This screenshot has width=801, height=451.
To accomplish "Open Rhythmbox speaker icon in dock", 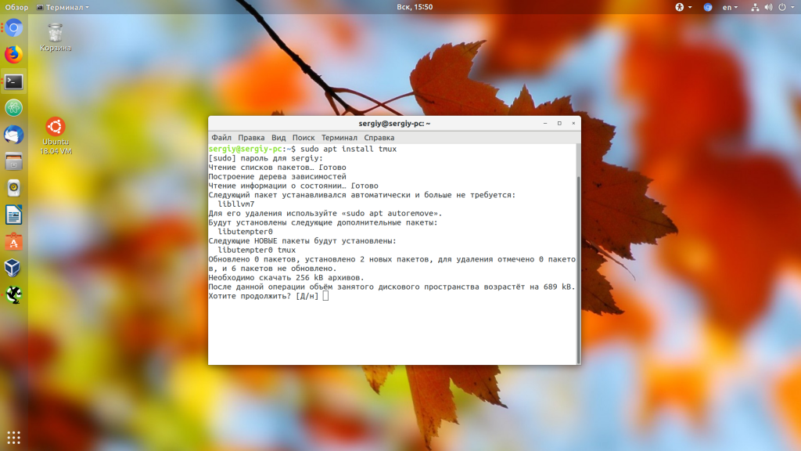I will point(14,188).
